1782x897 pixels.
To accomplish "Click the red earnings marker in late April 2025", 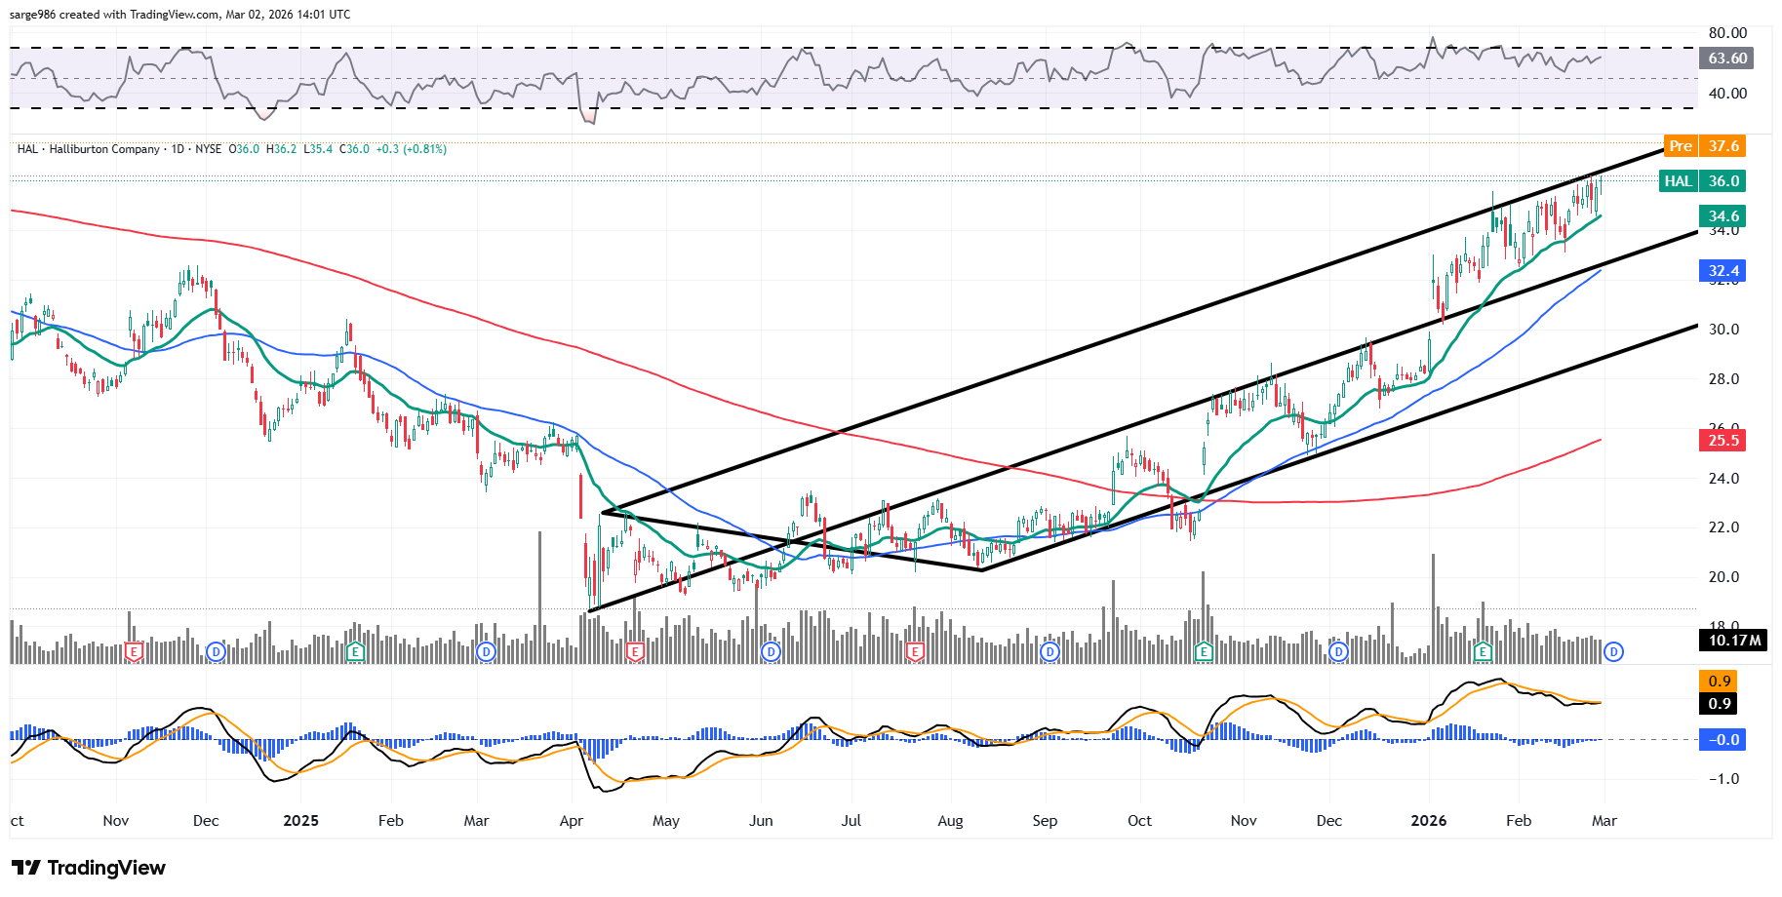I will point(635,651).
